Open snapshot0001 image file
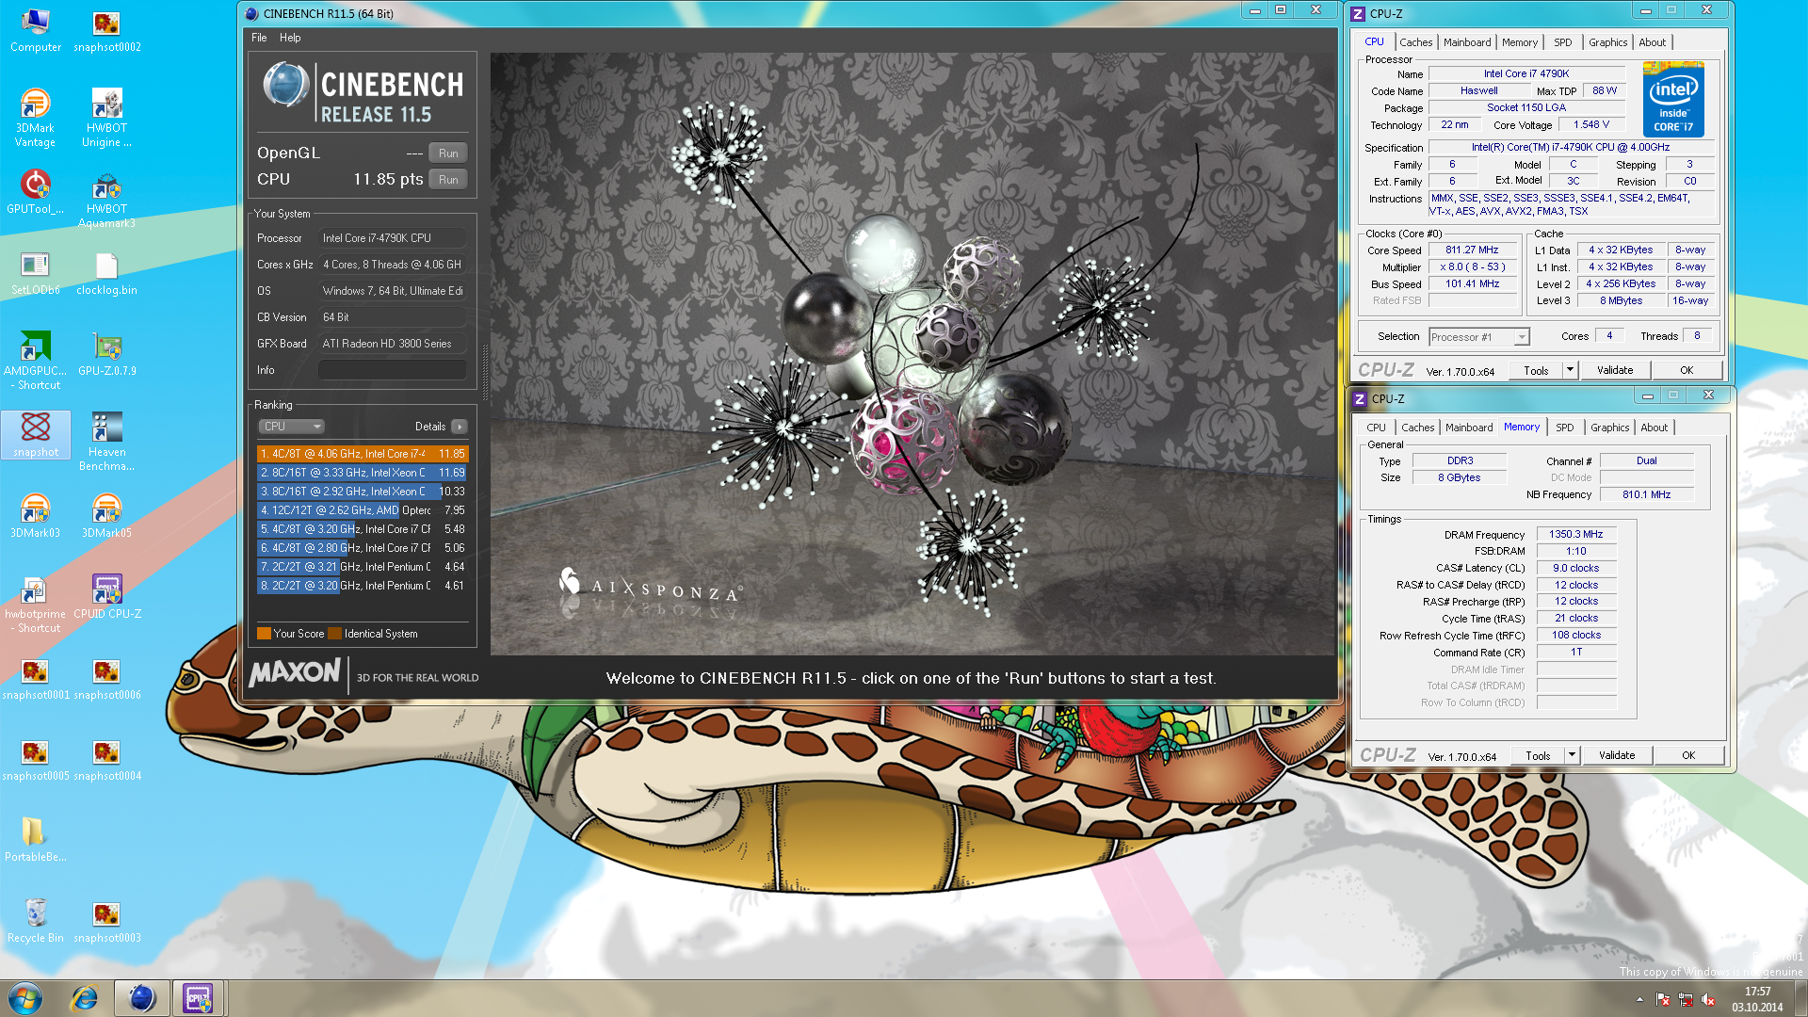1808x1017 pixels. (36, 678)
